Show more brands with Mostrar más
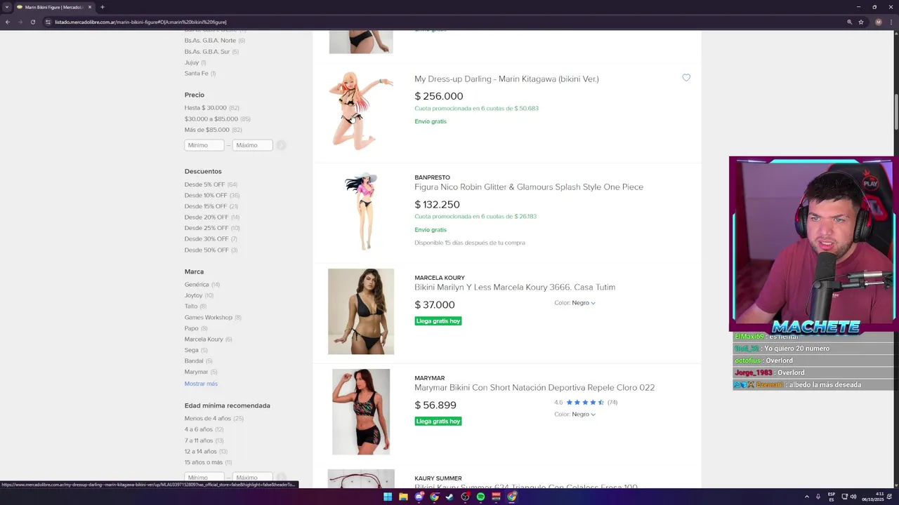 coord(201,384)
